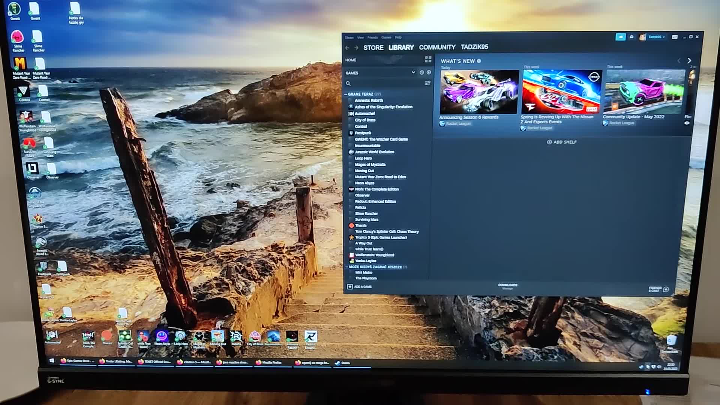
Task: Click ADD A GAME button
Action: (x=359, y=287)
